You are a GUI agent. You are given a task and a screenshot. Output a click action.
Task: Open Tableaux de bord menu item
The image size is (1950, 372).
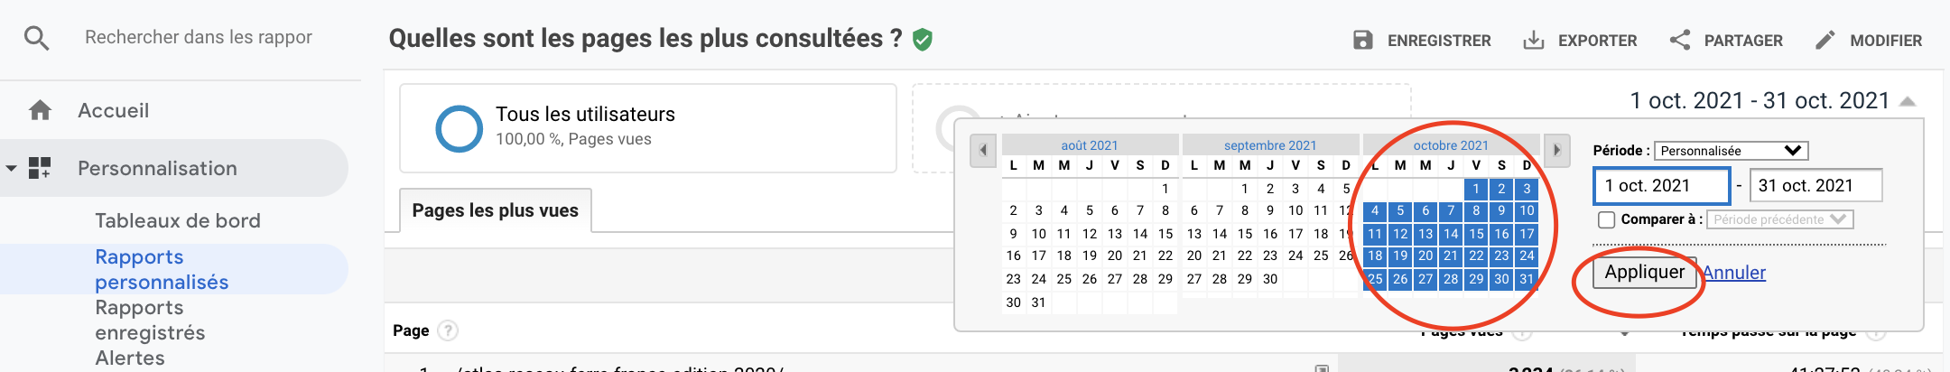click(178, 221)
